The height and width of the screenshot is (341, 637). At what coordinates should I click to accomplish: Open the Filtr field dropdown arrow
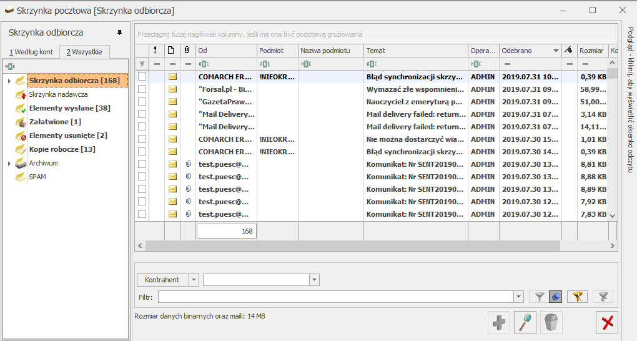tap(518, 297)
